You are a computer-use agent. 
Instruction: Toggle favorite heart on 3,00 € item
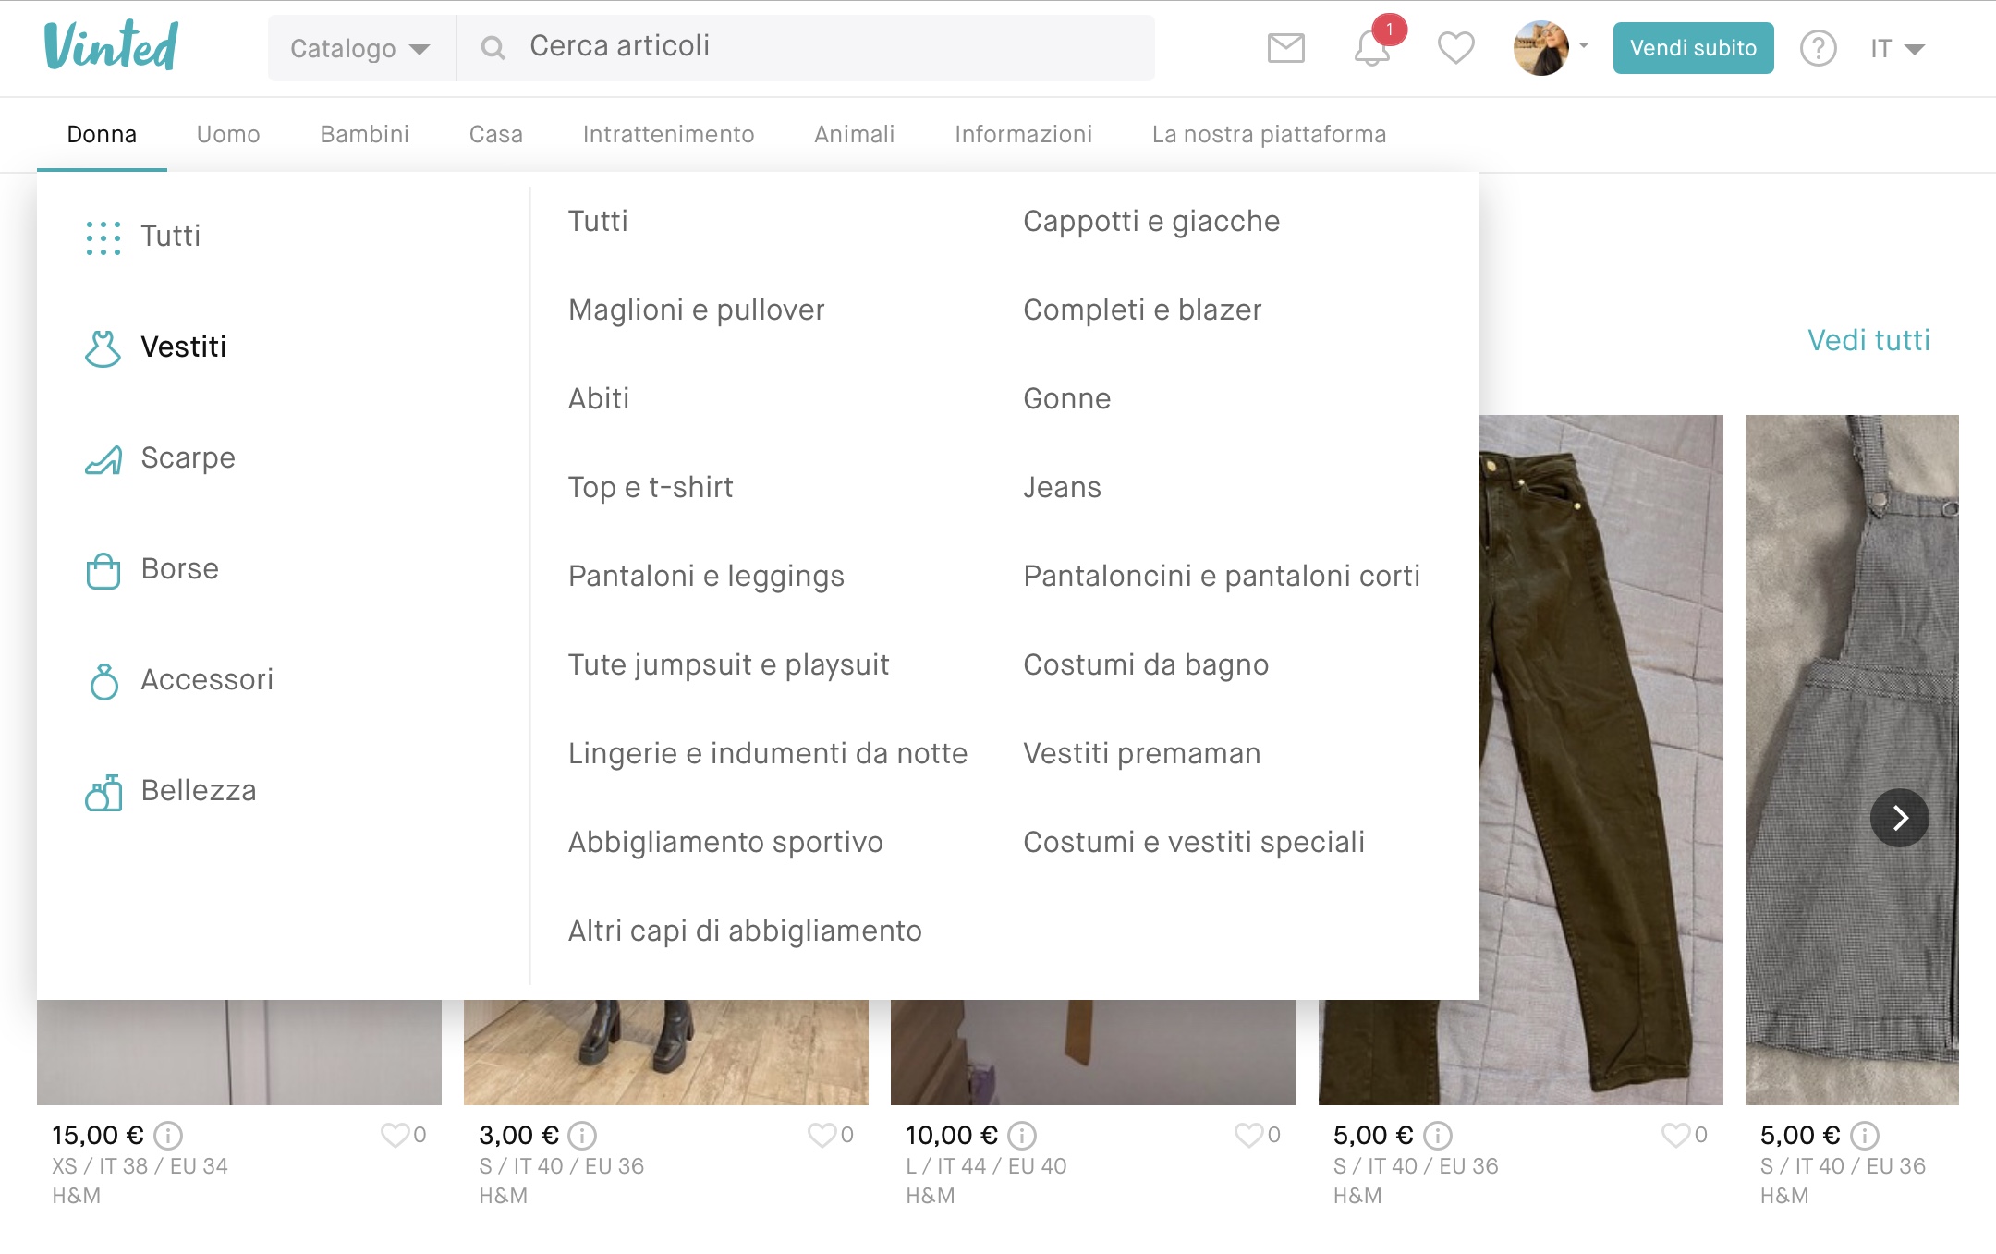click(x=822, y=1134)
